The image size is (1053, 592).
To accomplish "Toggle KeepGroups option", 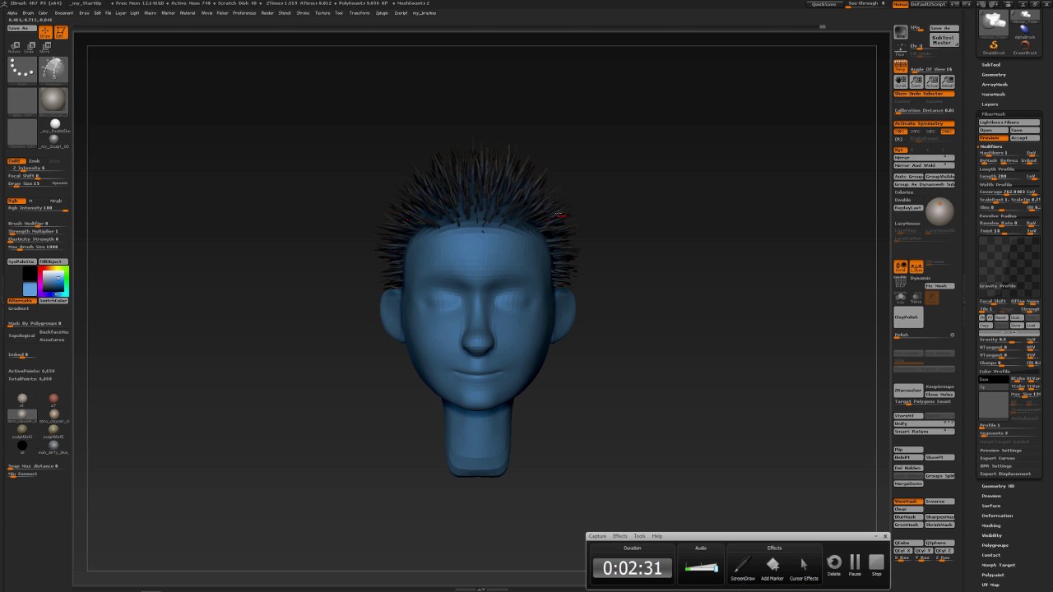I will tap(939, 386).
